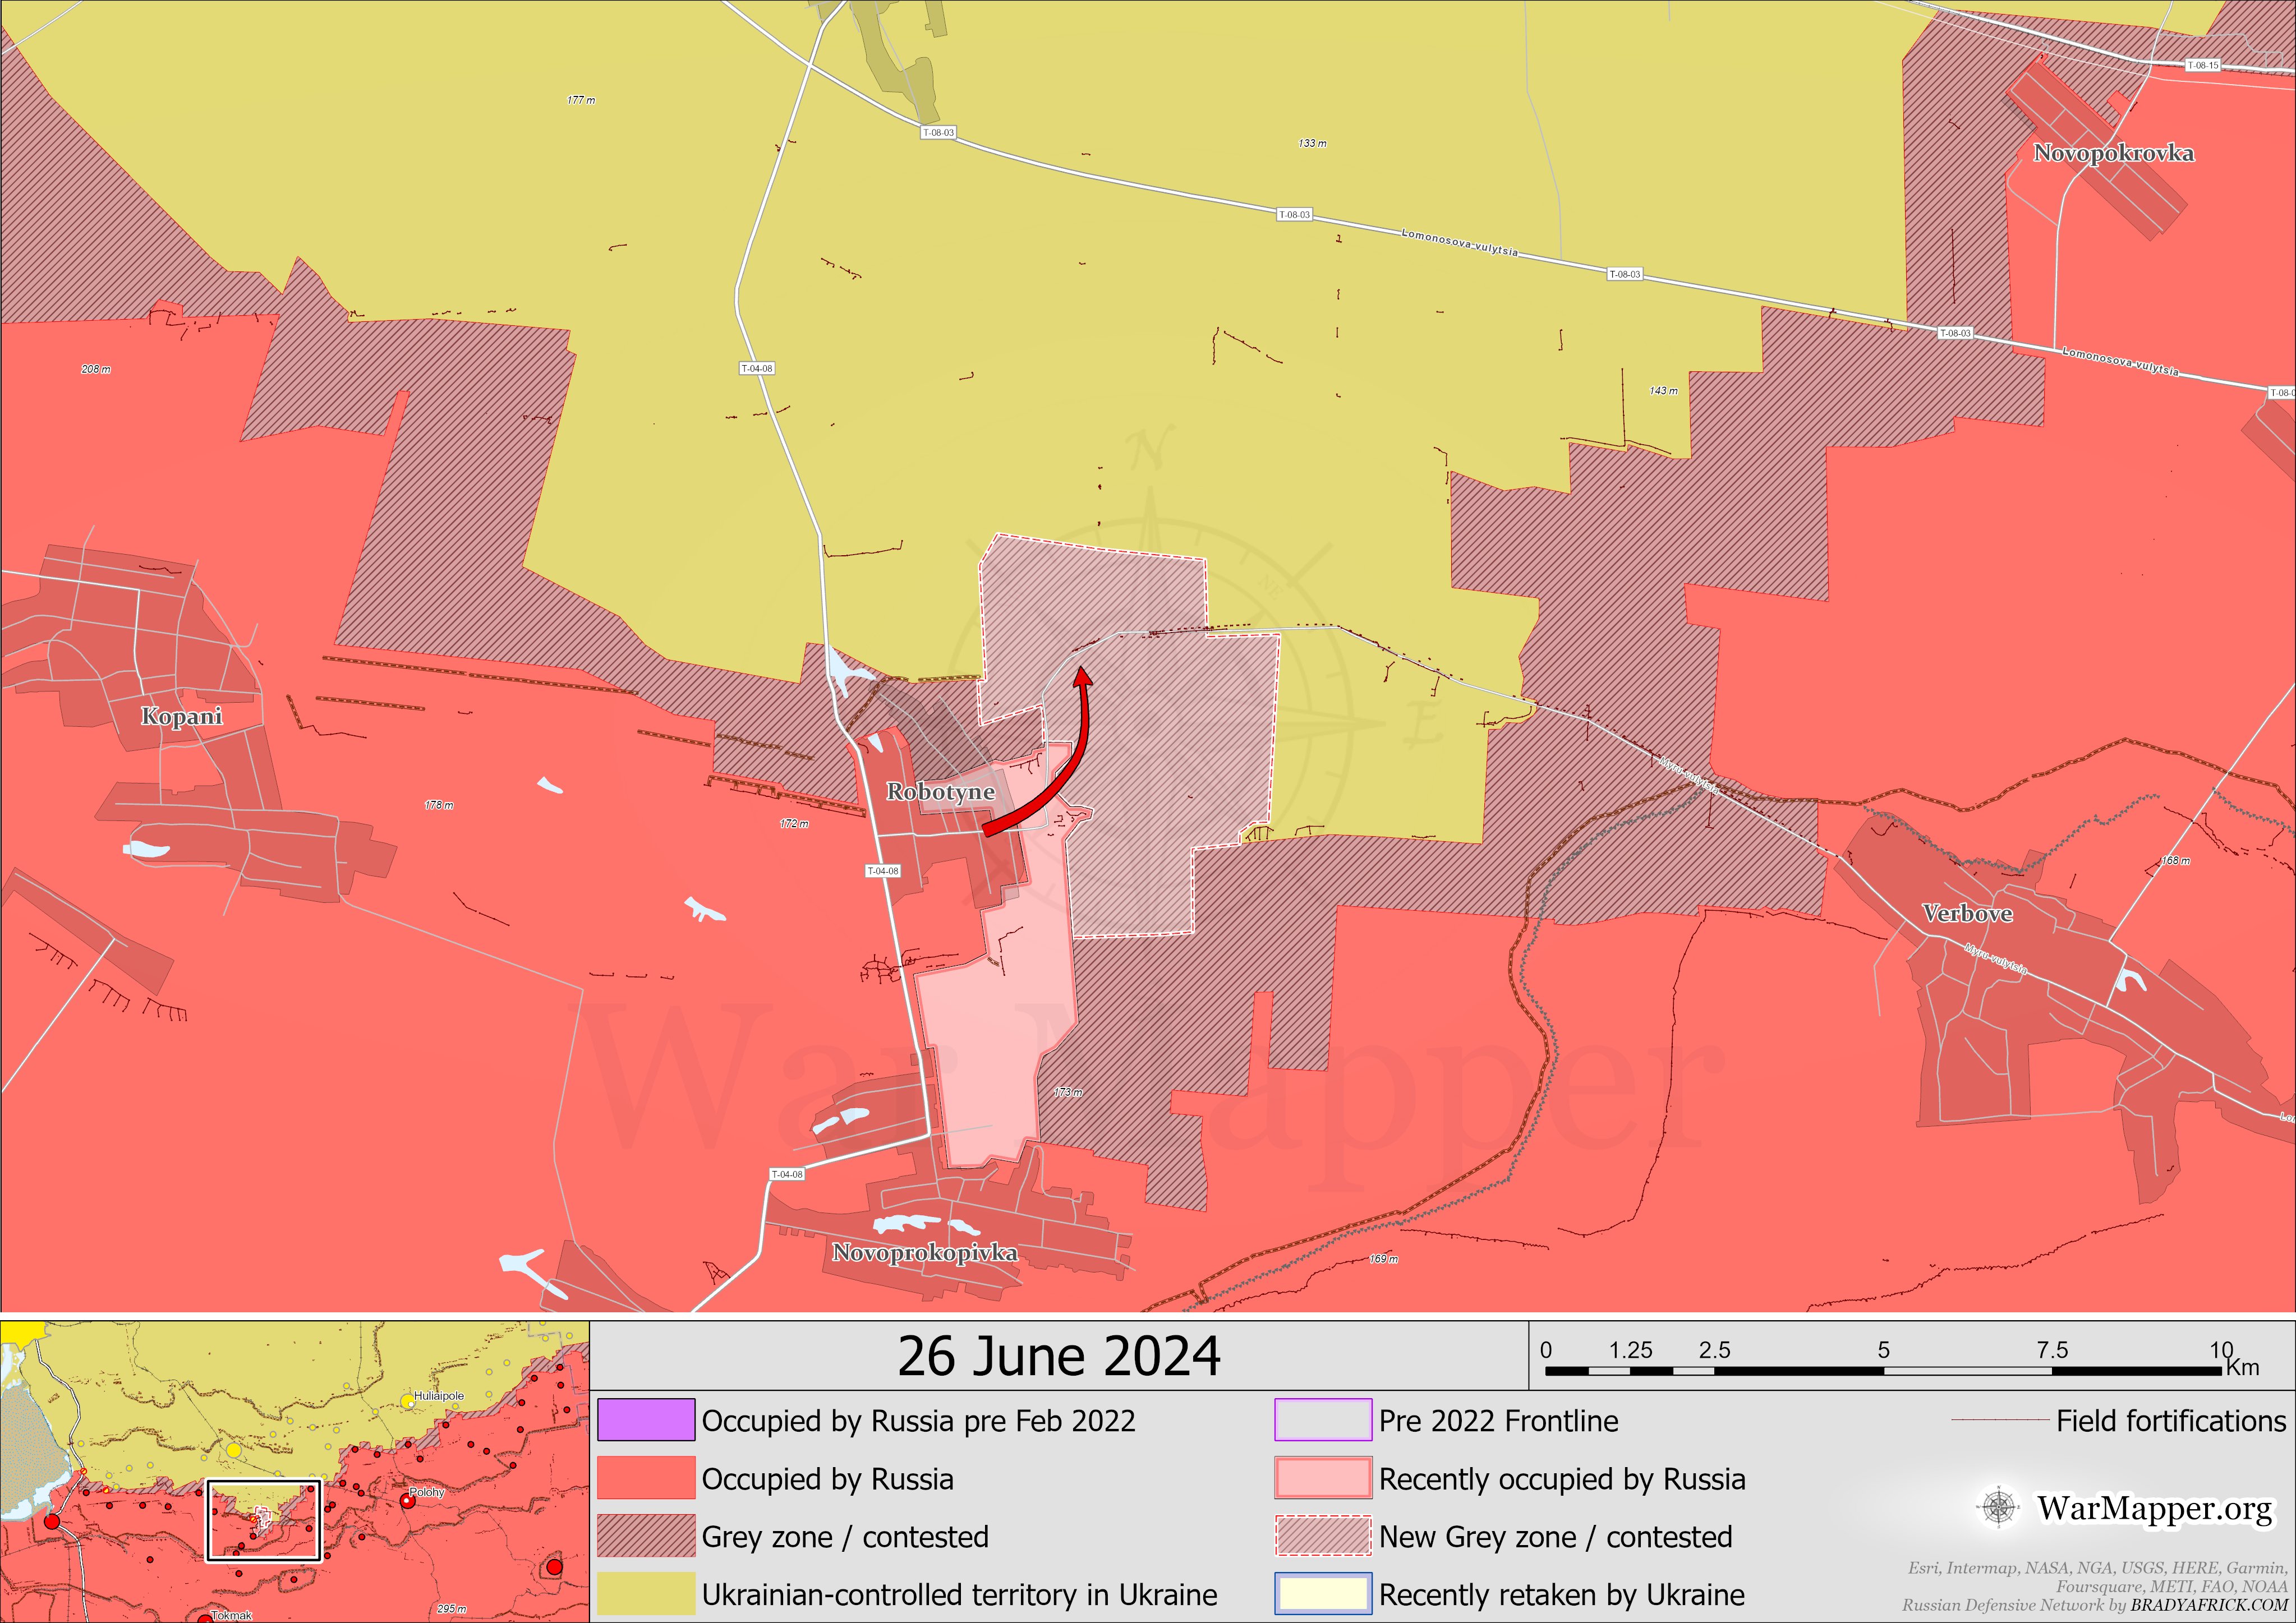
Task: Click the Kopani village label
Action: [181, 716]
